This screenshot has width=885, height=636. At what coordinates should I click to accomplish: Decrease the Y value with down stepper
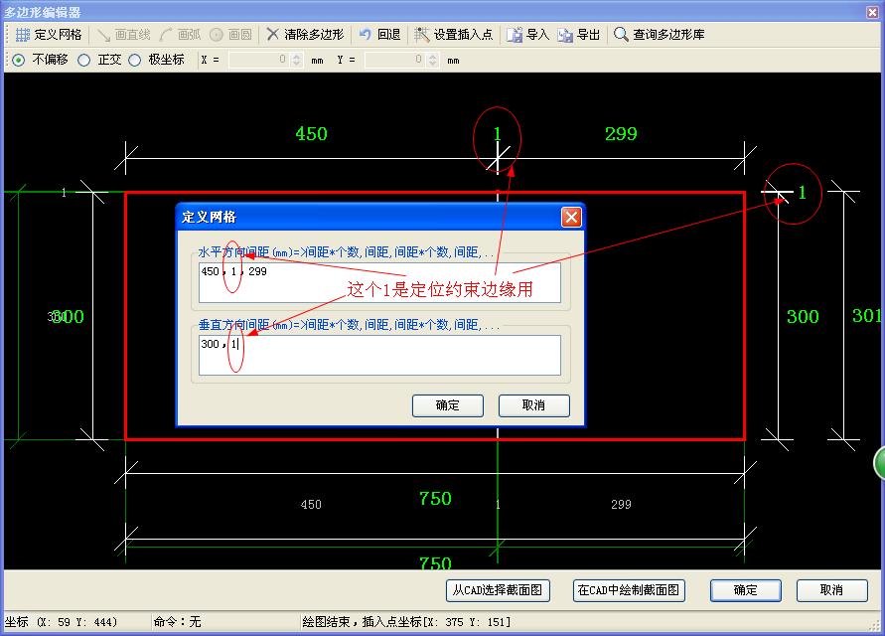433,64
